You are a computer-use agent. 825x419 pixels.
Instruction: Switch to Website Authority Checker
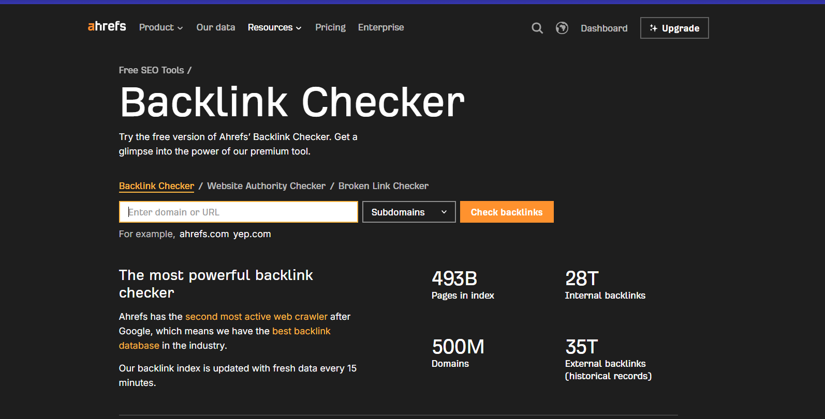point(267,186)
